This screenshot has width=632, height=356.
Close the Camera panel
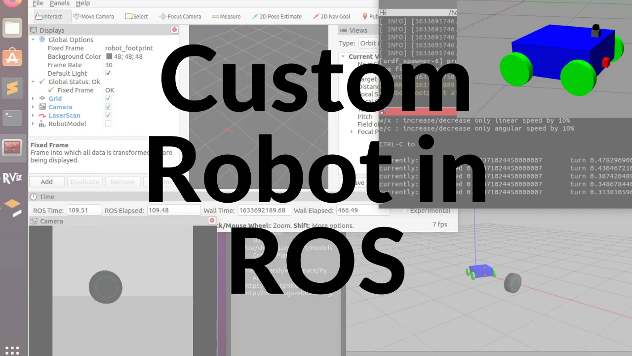click(x=212, y=221)
